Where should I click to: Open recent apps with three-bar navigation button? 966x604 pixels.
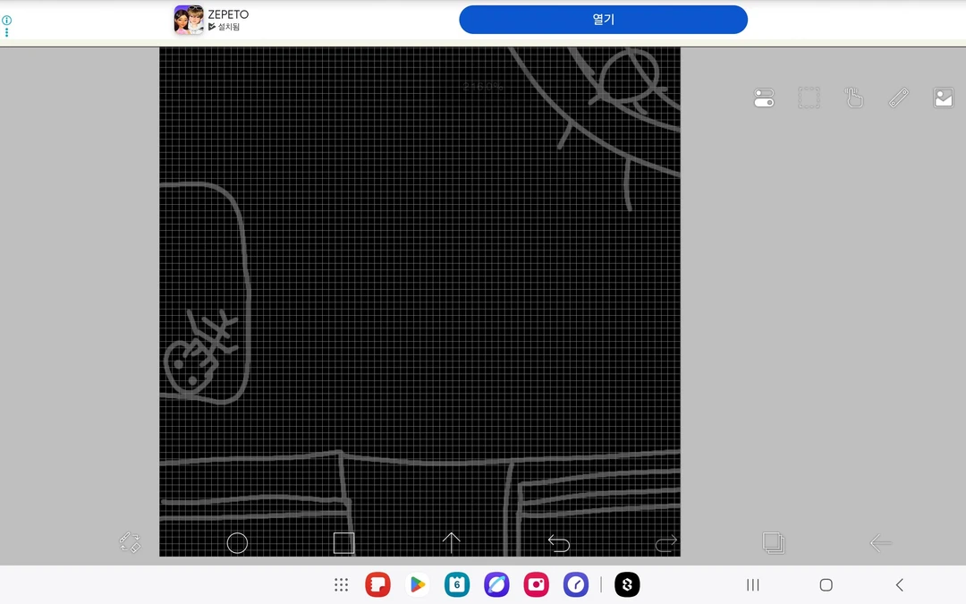coord(753,585)
